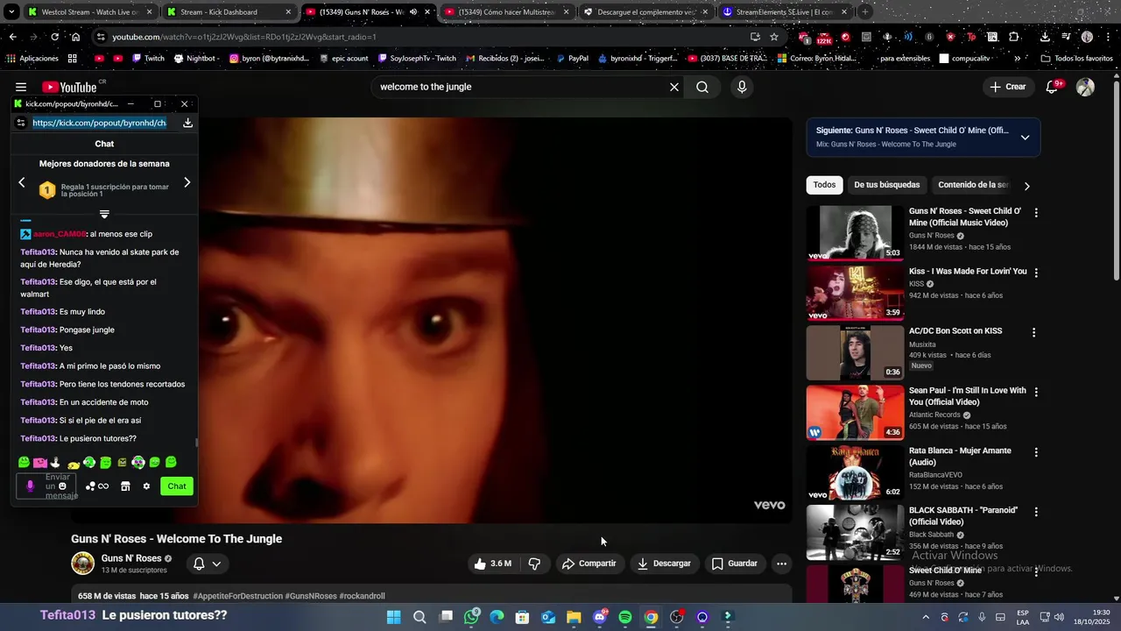1121x631 pixels.
Task: Open the Windows Start menu
Action: tap(394, 617)
